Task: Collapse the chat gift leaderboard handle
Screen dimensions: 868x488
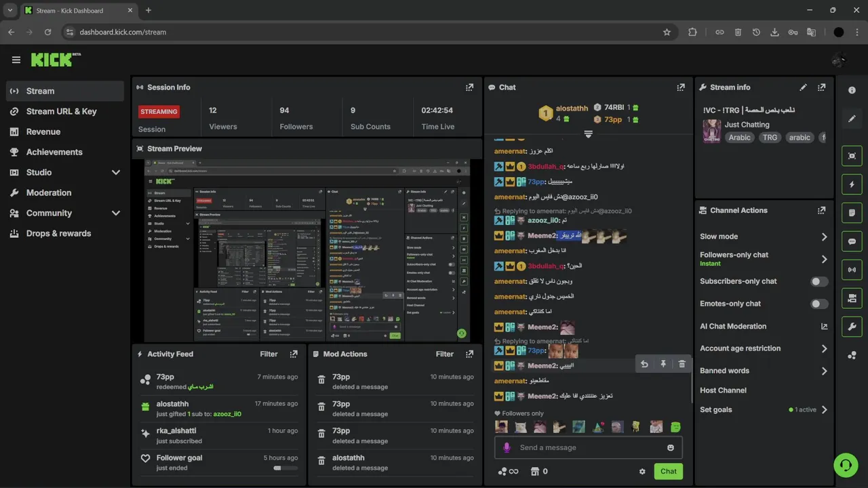Action: [589, 134]
